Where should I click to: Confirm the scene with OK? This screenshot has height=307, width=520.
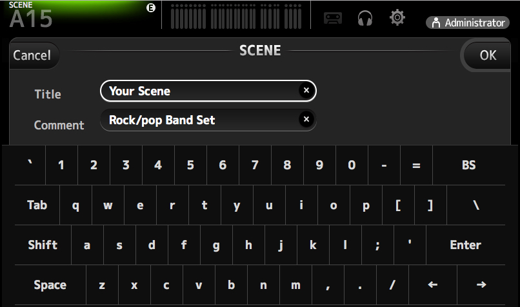[488, 55]
